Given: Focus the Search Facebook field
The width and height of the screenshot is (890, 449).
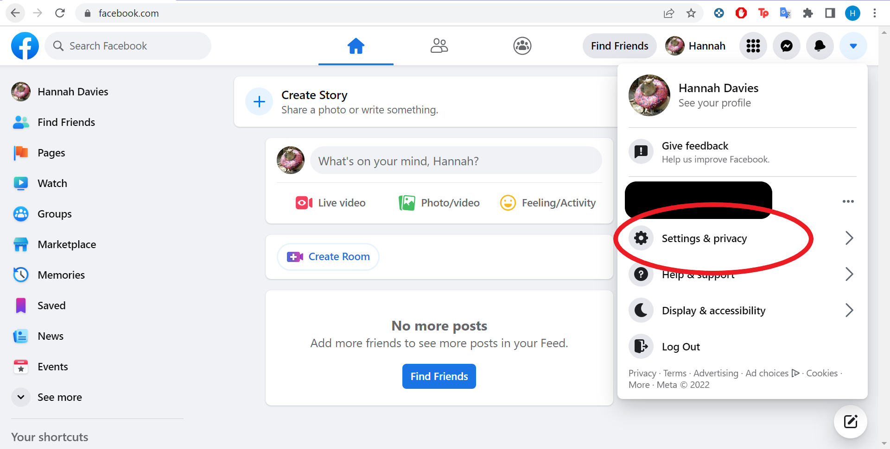Looking at the screenshot, I should pos(128,46).
